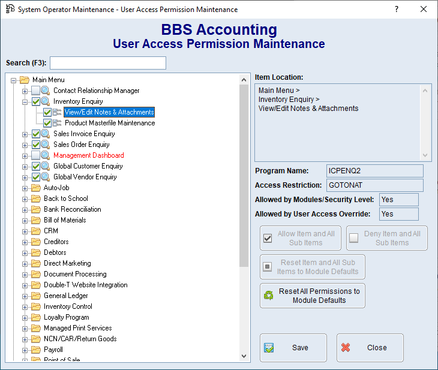Uncheck the Sales Order Enquiry checkbox
The width and height of the screenshot is (438, 370).
(x=36, y=145)
